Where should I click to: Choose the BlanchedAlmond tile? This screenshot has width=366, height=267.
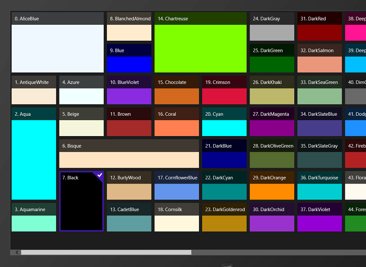[129, 26]
